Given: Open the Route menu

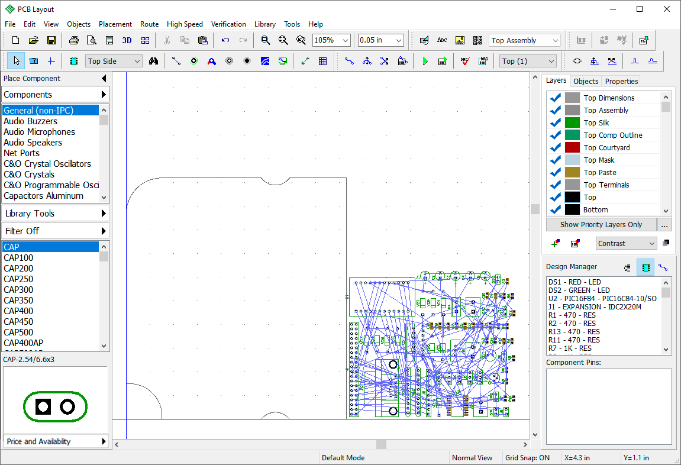Looking at the screenshot, I should pyautogui.click(x=150, y=24).
